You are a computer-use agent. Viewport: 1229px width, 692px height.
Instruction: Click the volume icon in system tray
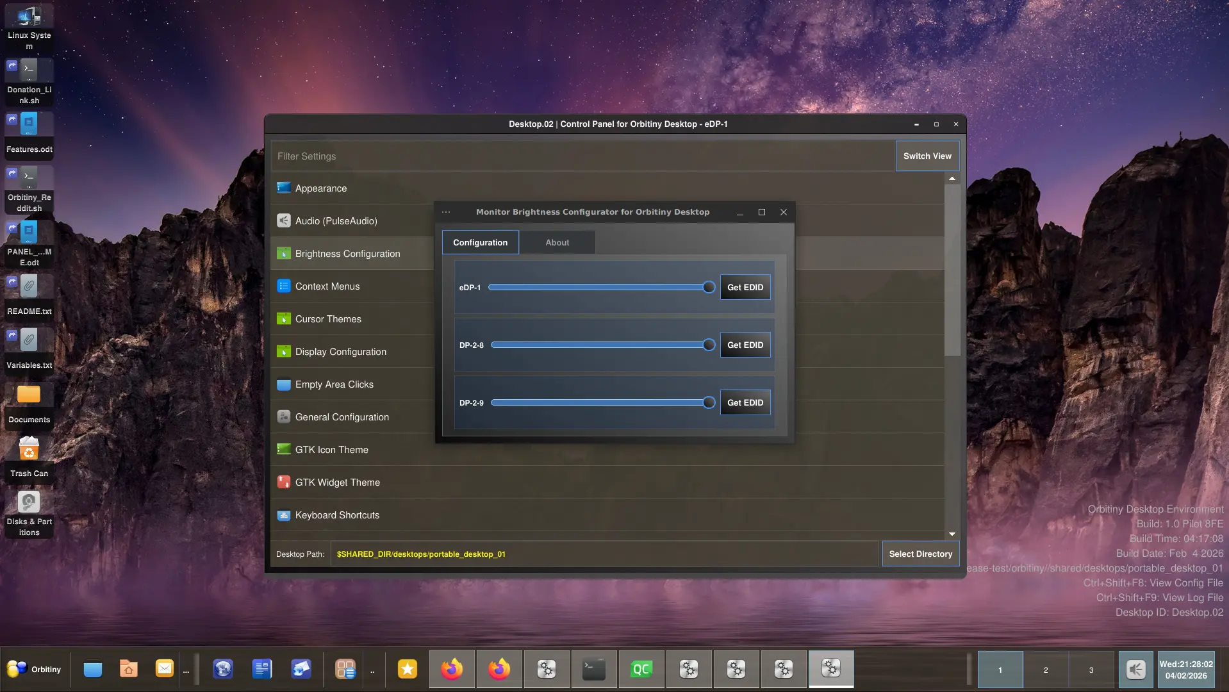[1135, 670]
